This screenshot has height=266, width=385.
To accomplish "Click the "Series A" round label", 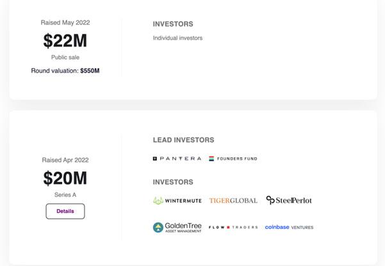I will [x=65, y=195].
